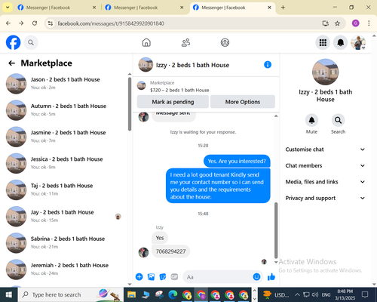Open Facebook search magnifier icon
The height and width of the screenshot is (302, 377).
31,42
